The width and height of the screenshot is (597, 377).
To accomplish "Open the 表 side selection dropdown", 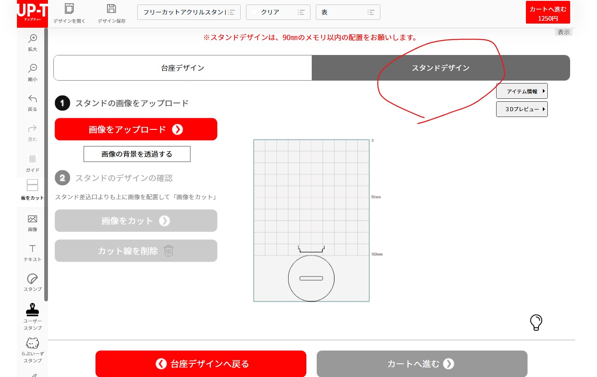I will point(348,12).
